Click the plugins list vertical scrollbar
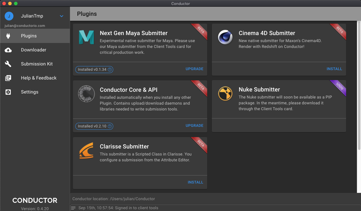The width and height of the screenshot is (361, 211). [x=359, y=86]
